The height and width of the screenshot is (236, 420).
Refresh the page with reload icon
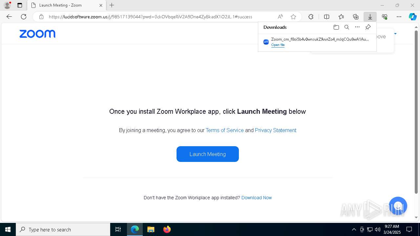coord(24,17)
